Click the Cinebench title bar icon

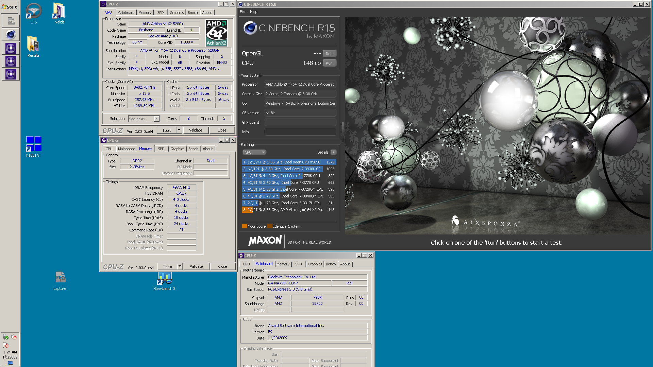(241, 4)
